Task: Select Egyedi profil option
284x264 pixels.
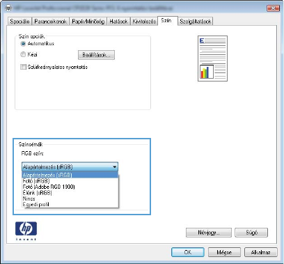Action: point(70,205)
